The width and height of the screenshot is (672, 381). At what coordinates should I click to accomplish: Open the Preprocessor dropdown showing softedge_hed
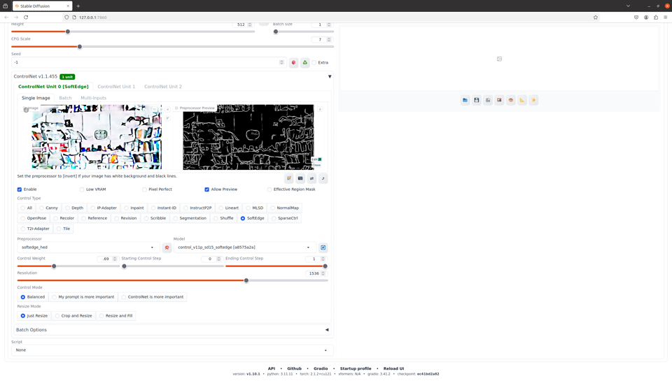coord(88,247)
